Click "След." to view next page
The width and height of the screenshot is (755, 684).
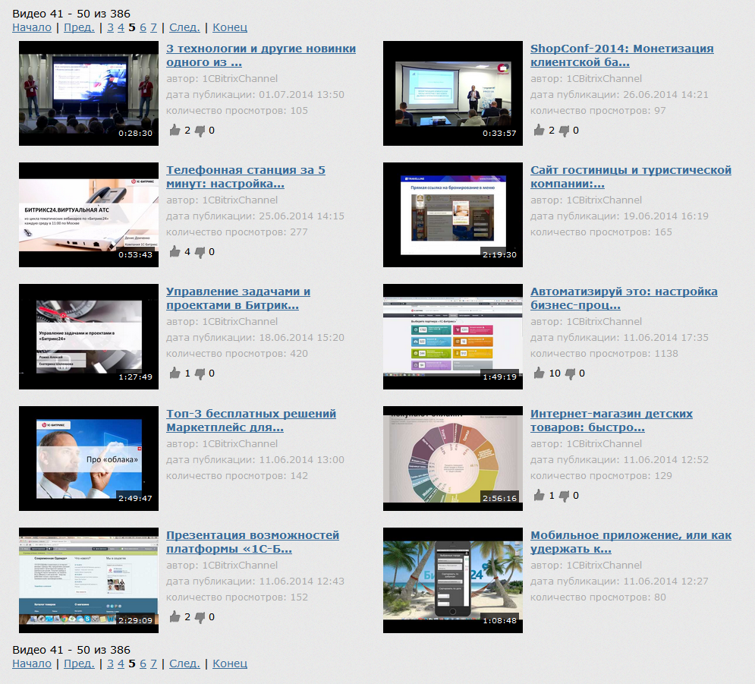pyautogui.click(x=184, y=27)
